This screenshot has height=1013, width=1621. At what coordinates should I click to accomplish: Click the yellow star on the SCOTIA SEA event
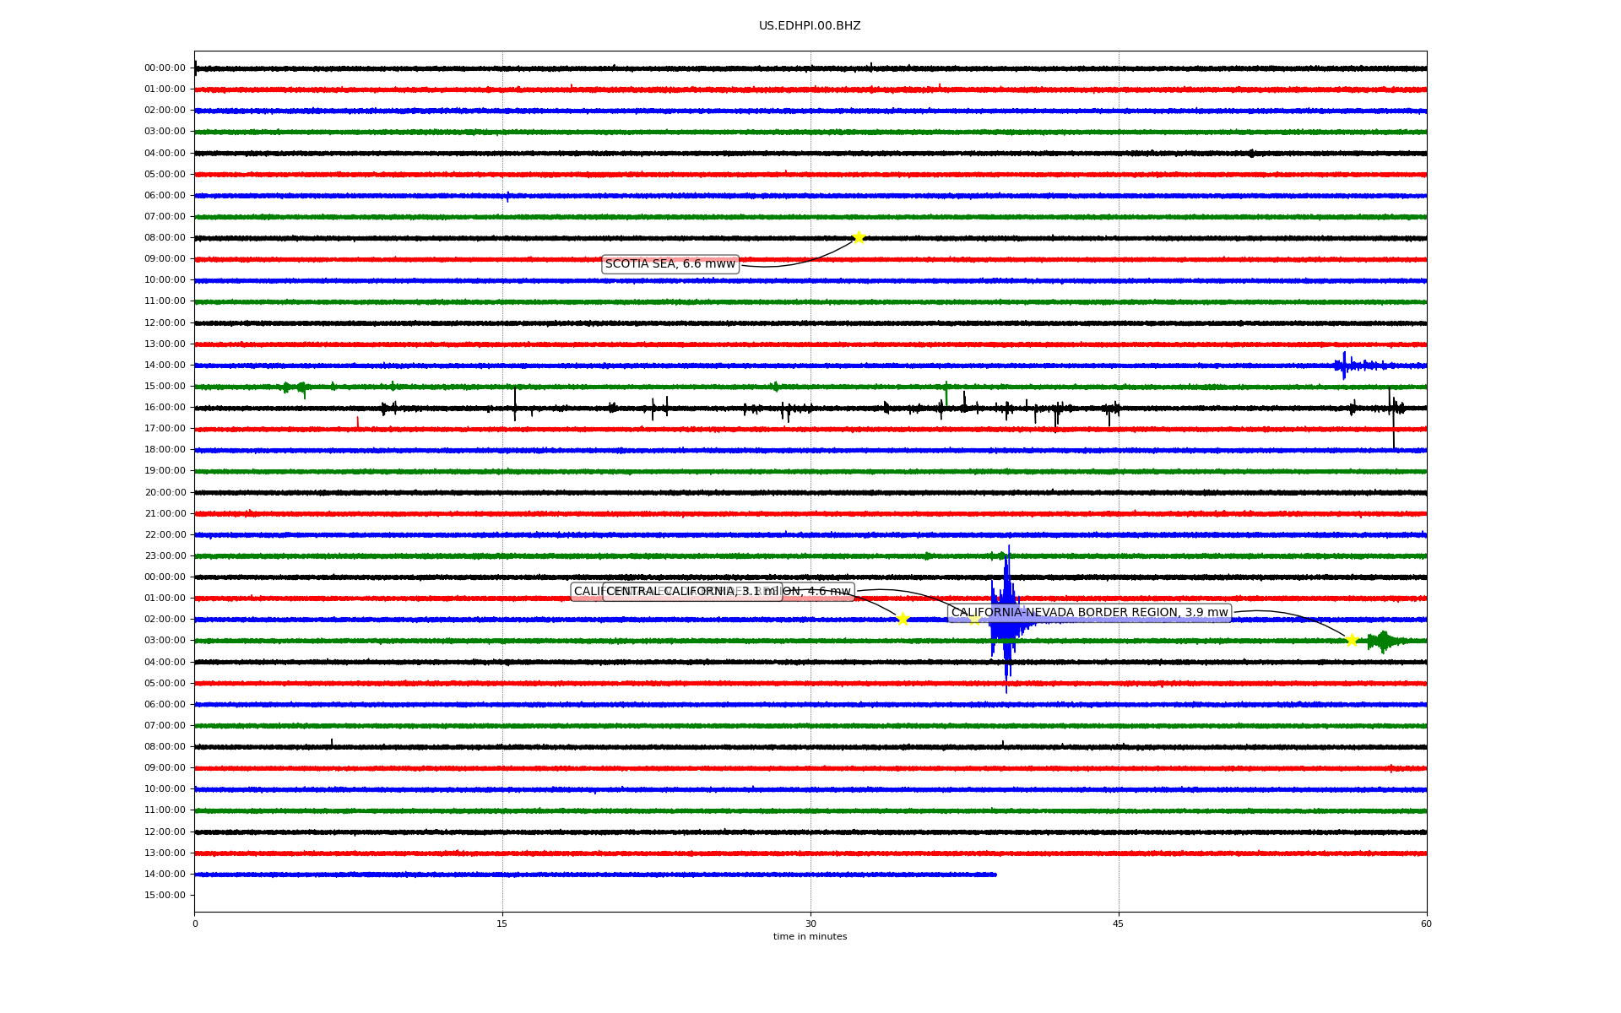click(x=859, y=237)
